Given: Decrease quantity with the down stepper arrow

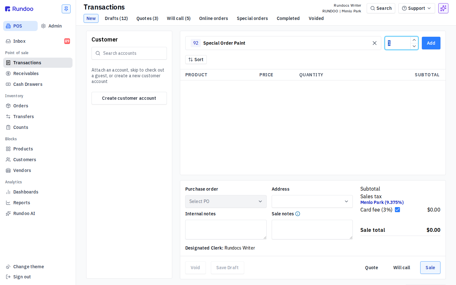Looking at the screenshot, I should click(x=414, y=46).
